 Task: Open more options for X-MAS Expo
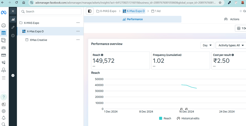(78, 23)
